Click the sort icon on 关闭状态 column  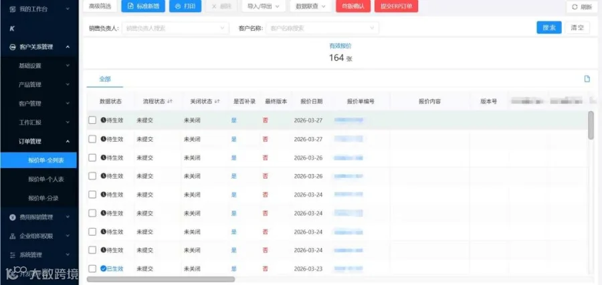pyautogui.click(x=217, y=102)
